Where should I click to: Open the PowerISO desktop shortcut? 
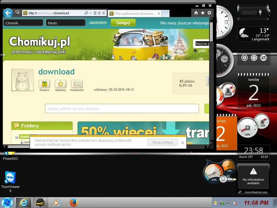click(10, 156)
